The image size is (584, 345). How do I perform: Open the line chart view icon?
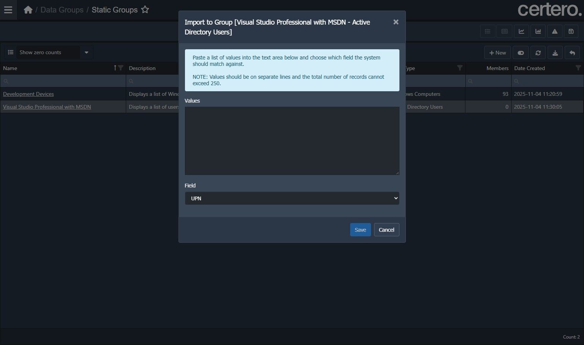(x=521, y=31)
